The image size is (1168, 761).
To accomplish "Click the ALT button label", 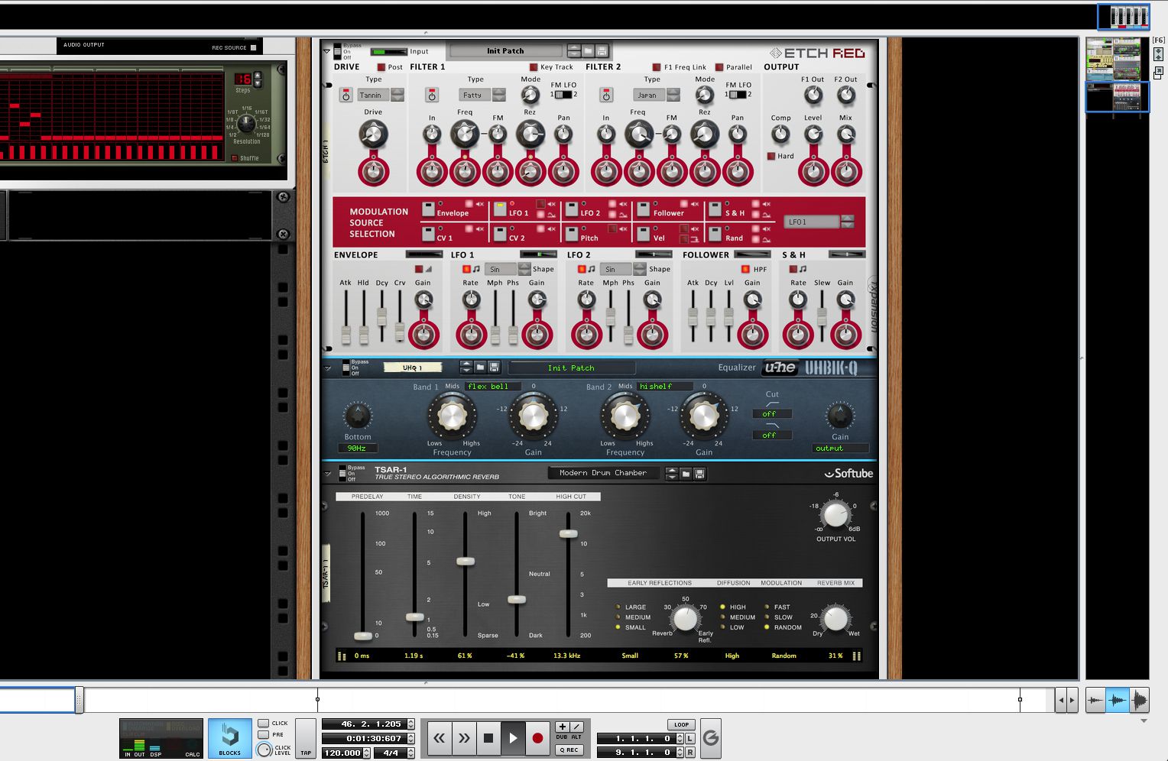I will (x=576, y=737).
